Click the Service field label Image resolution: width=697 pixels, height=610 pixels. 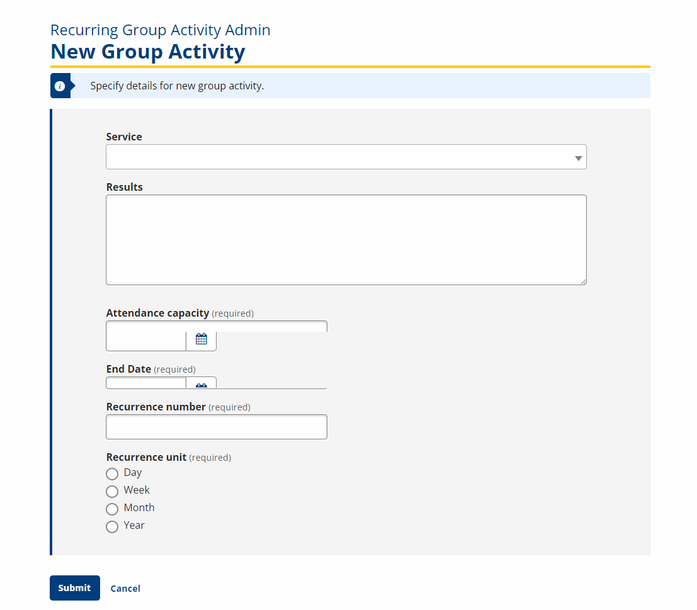click(x=124, y=137)
